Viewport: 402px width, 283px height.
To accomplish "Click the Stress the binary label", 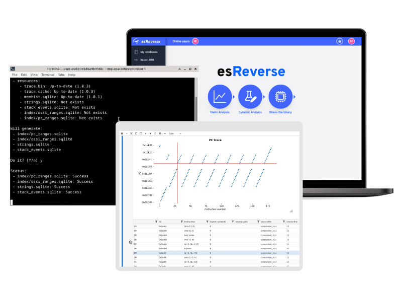I will pos(280,112).
